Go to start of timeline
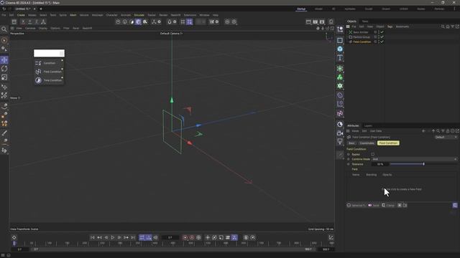This screenshot has width=460, height=258. point(93,237)
